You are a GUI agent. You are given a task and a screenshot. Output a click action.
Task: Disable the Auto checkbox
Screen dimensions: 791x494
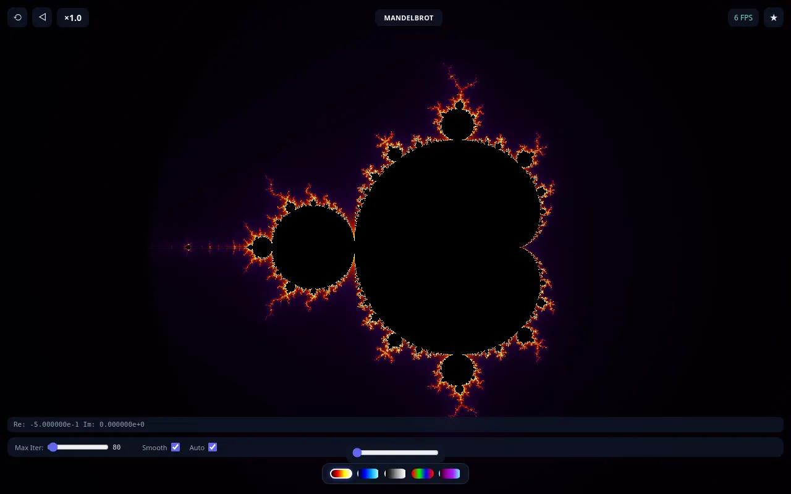(213, 447)
